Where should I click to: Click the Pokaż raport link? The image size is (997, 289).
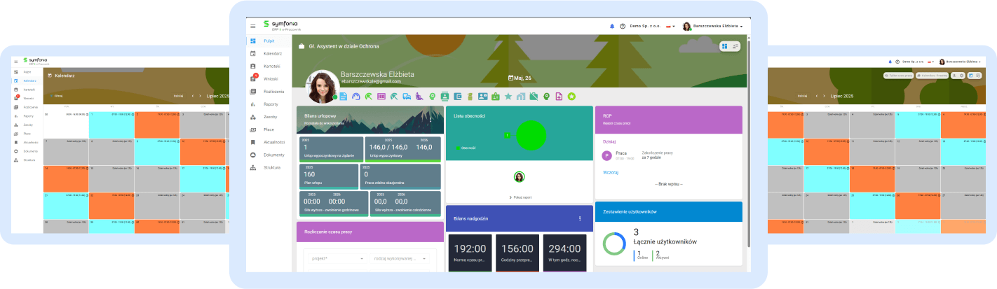pos(520,197)
